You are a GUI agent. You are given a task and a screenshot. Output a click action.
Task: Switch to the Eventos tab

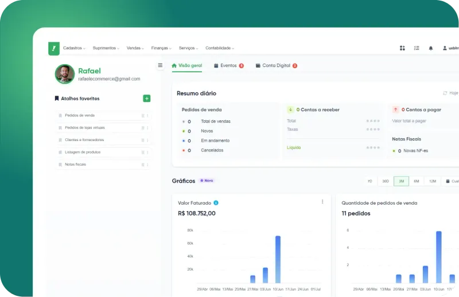[x=228, y=65]
